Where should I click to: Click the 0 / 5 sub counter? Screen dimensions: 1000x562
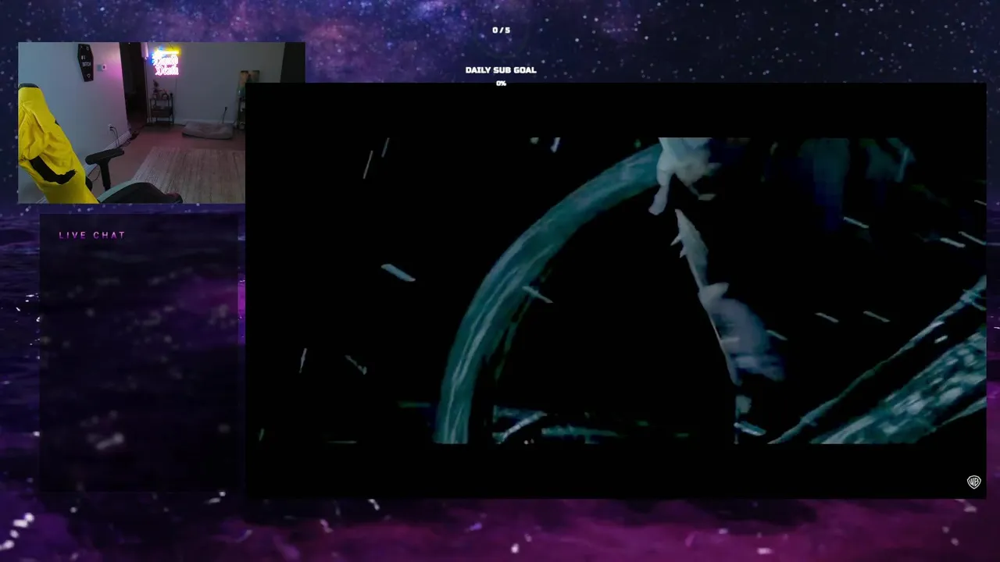click(501, 30)
